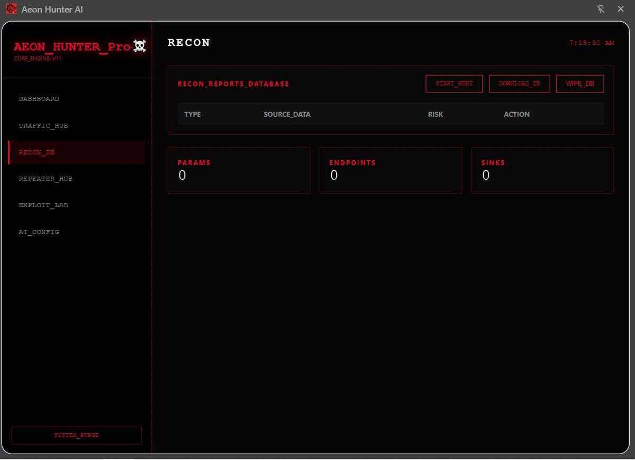Screen dimensions: 635x460
Task: Click DOWNLOAD_DB to export reports
Action: 519,84
